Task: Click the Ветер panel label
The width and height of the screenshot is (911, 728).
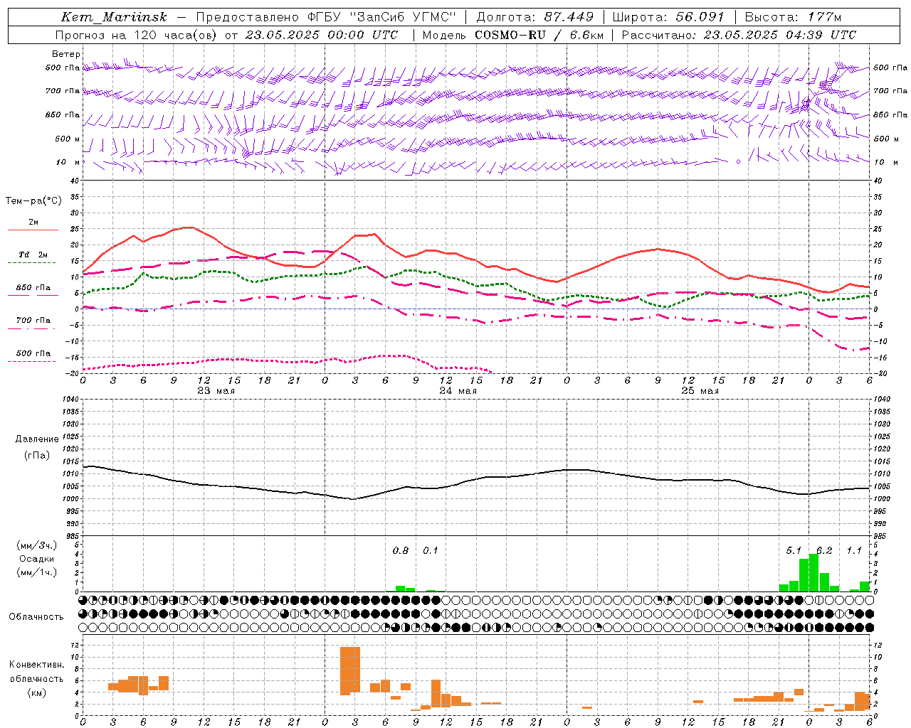Action: 65,54
